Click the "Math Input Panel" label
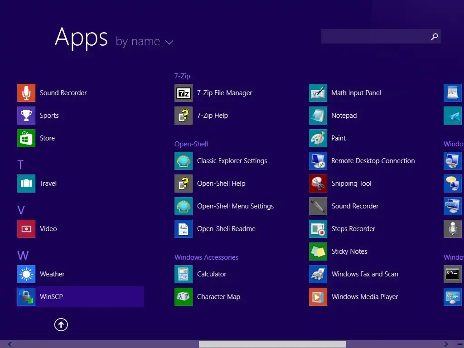 356,93
